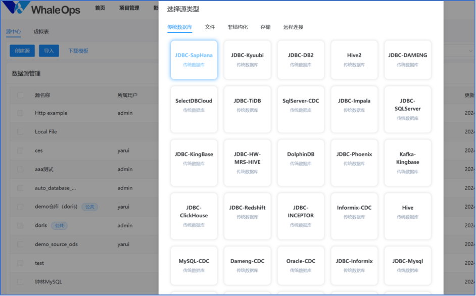Screen dimensions: 476x296
Task: Choose the JDBC-Redshift source card
Action: point(247,216)
